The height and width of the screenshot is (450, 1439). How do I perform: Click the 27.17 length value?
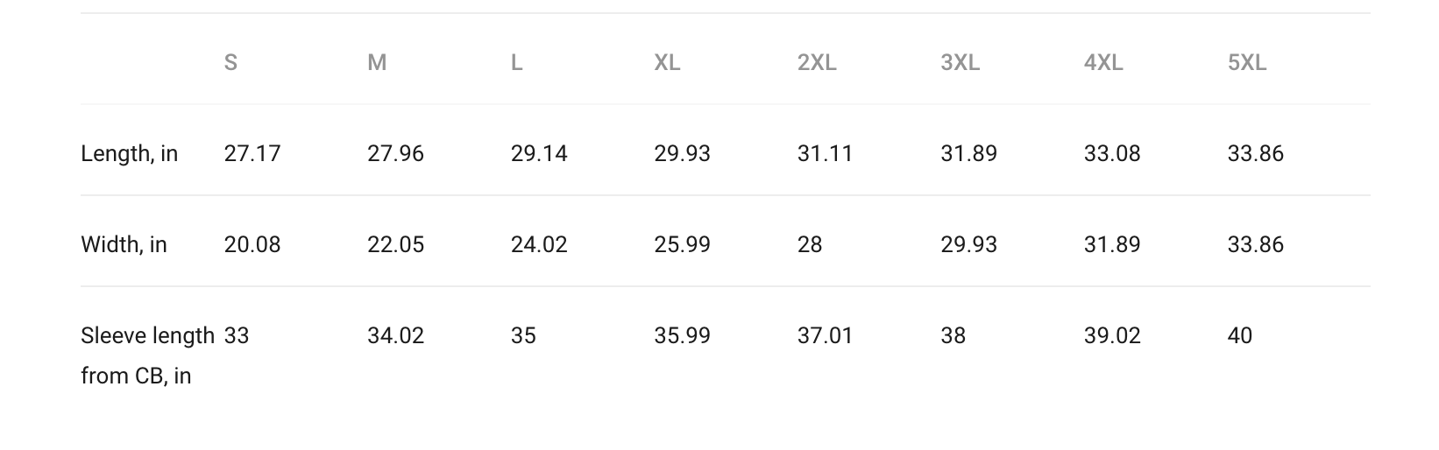click(x=252, y=154)
